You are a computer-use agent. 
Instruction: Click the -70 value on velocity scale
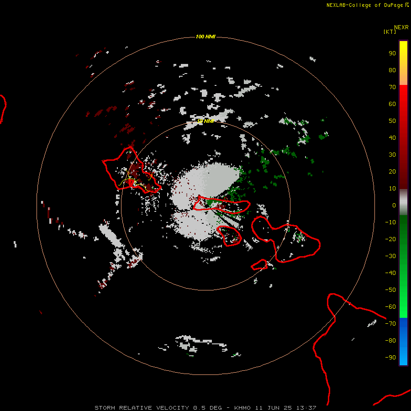pos(390,324)
